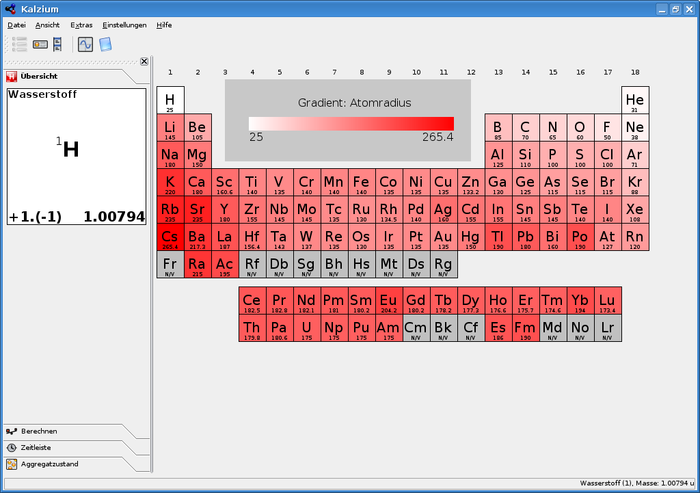Open the Einstellungen menu
700x493 pixels.
coord(124,25)
